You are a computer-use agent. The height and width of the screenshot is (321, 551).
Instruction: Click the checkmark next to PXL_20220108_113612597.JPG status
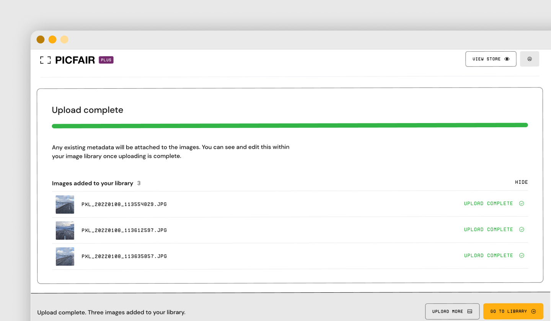(x=521, y=229)
